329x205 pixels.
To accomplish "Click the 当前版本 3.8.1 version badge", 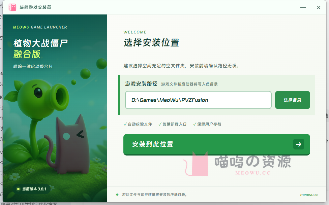I will pyautogui.click(x=32, y=189).
